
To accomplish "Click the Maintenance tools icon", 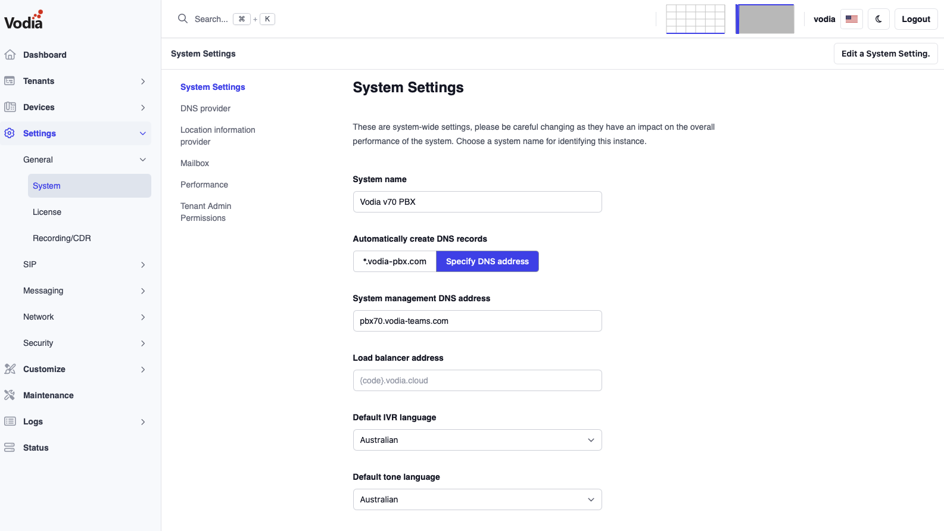I will 10,395.
